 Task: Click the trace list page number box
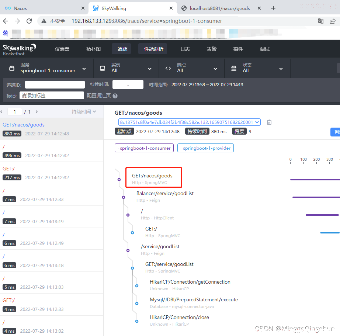pos(14,112)
